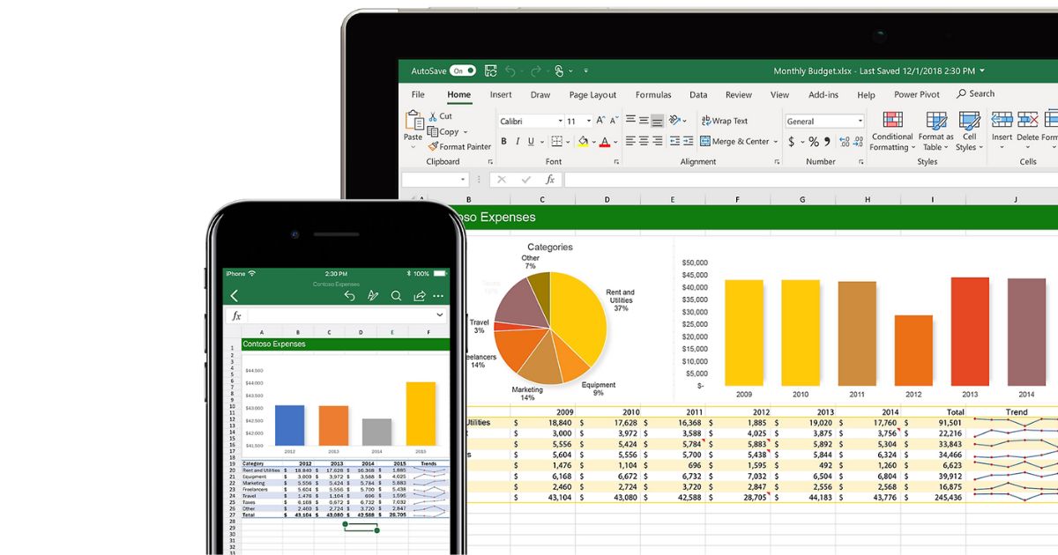Click the Format as Table icon

point(935,121)
